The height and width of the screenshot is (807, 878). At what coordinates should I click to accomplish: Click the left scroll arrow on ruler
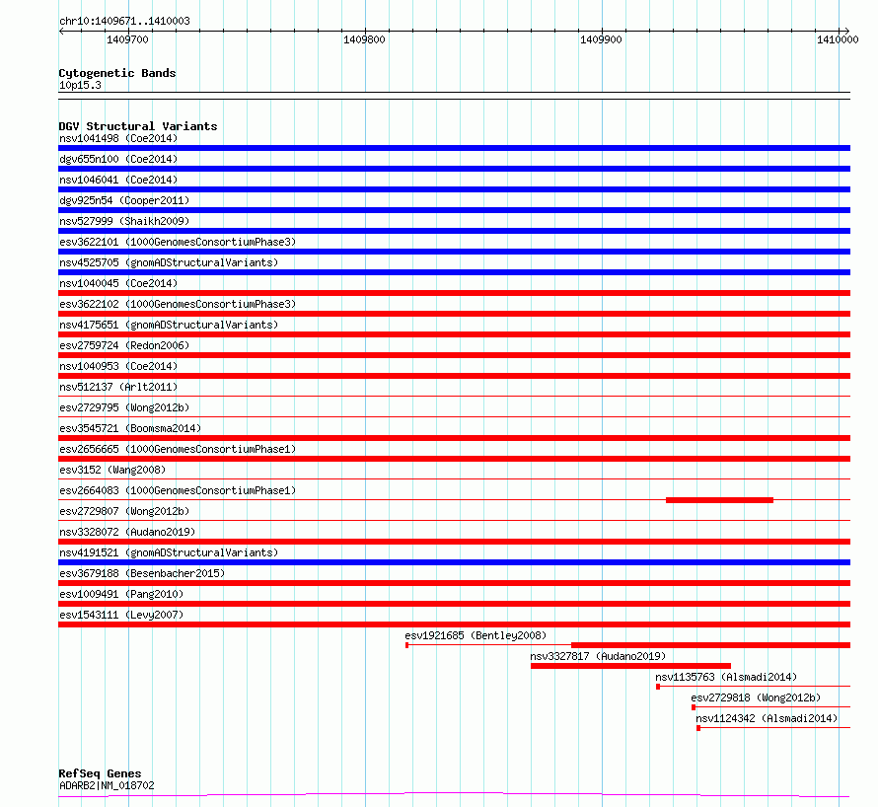click(x=61, y=31)
